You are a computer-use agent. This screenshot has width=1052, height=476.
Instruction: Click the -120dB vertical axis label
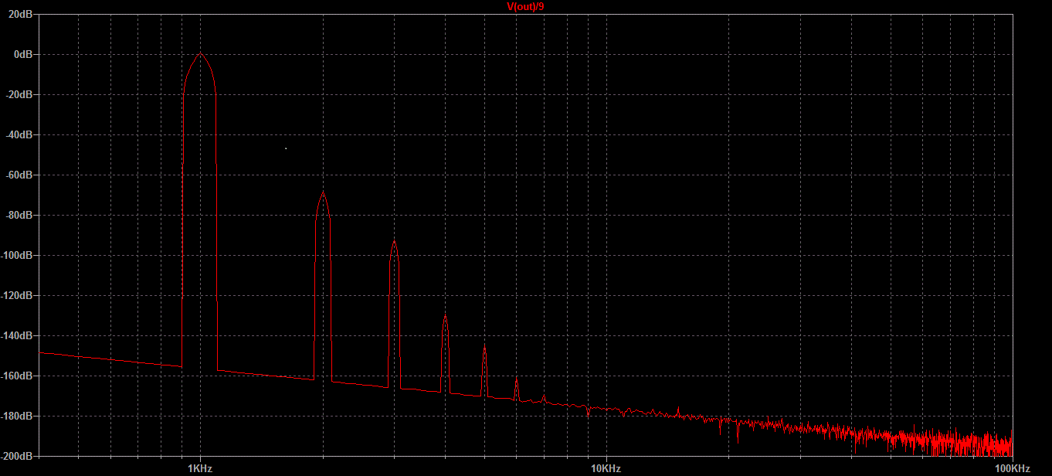[18, 295]
